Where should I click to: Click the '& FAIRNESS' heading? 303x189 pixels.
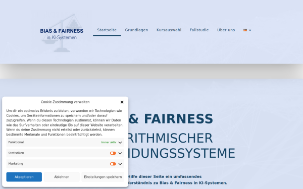click(171, 119)
